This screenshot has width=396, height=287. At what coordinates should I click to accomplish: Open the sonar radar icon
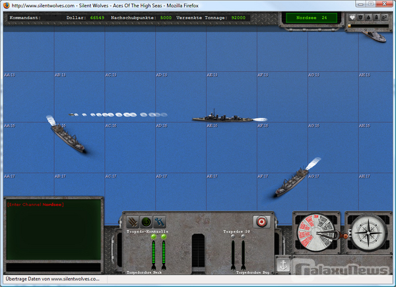[x=146, y=222]
